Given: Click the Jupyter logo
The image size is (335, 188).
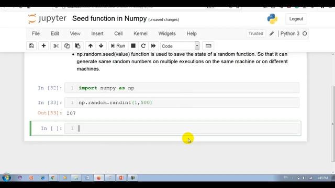Looking at the screenshot, I should [47, 19].
